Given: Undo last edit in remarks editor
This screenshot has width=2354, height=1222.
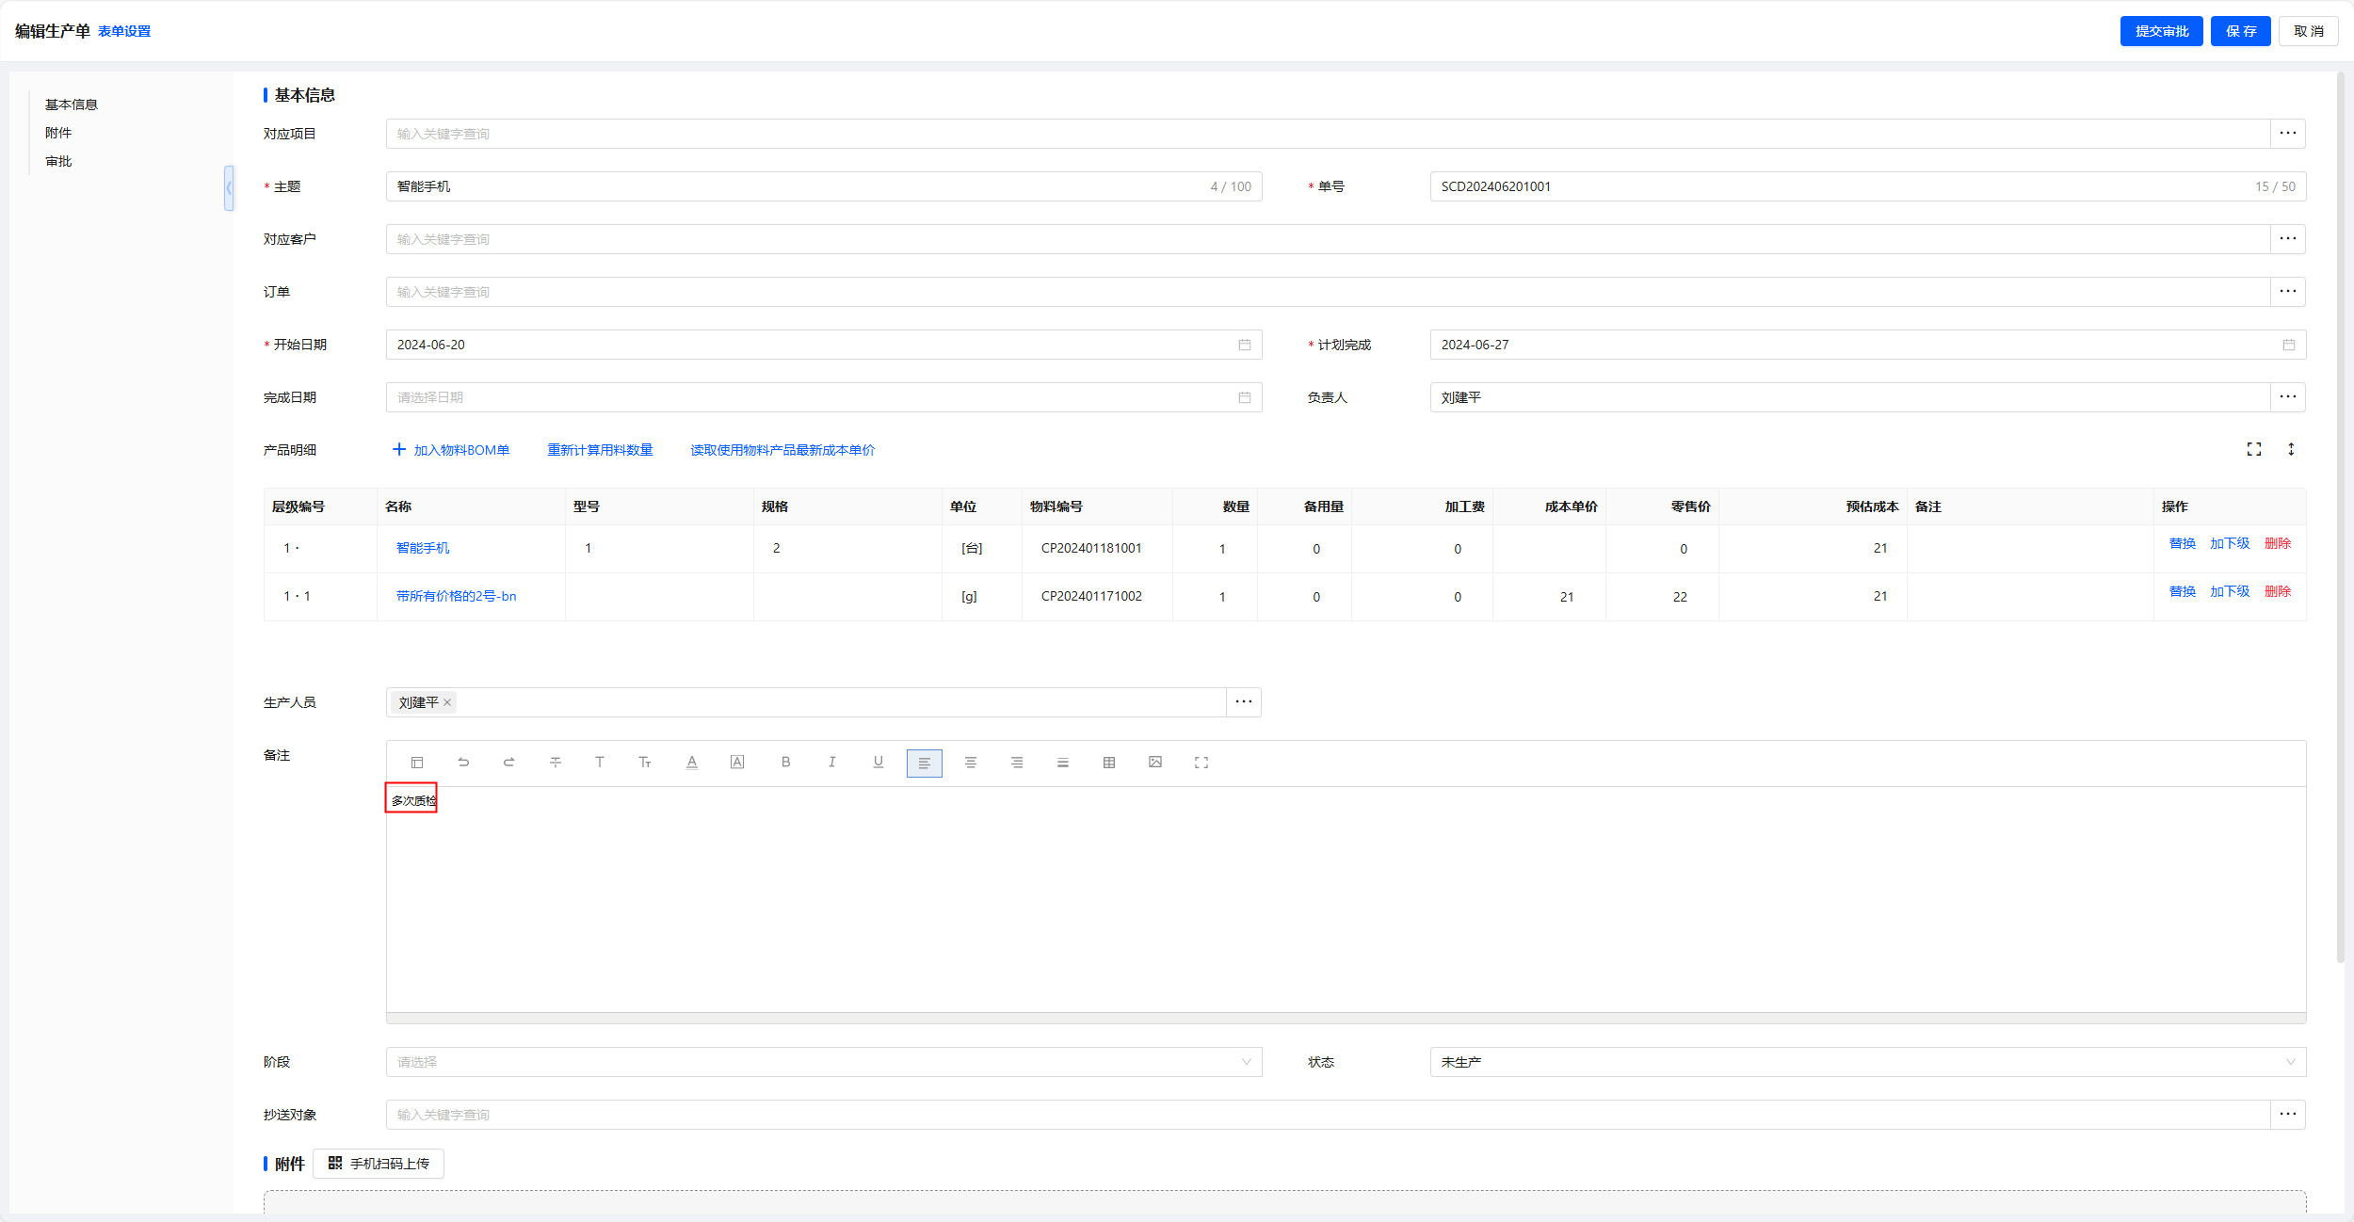Looking at the screenshot, I should pyautogui.click(x=463, y=763).
